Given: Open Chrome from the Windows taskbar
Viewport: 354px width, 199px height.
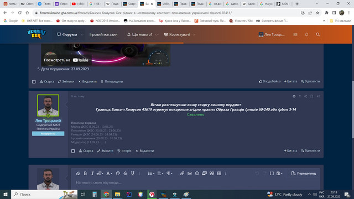Looking at the screenshot, I should tap(106, 194).
